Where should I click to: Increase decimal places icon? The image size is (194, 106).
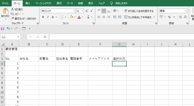point(180,17)
